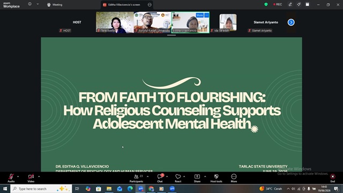Select the HOST participant tile

[77, 23]
